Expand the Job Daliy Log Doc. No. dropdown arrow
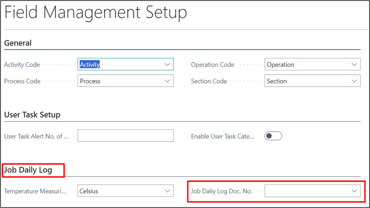This screenshot has width=370, height=208. pyautogui.click(x=354, y=191)
